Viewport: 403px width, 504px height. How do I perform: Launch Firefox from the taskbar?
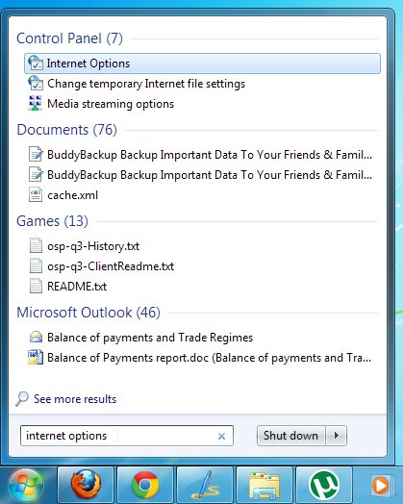86,485
